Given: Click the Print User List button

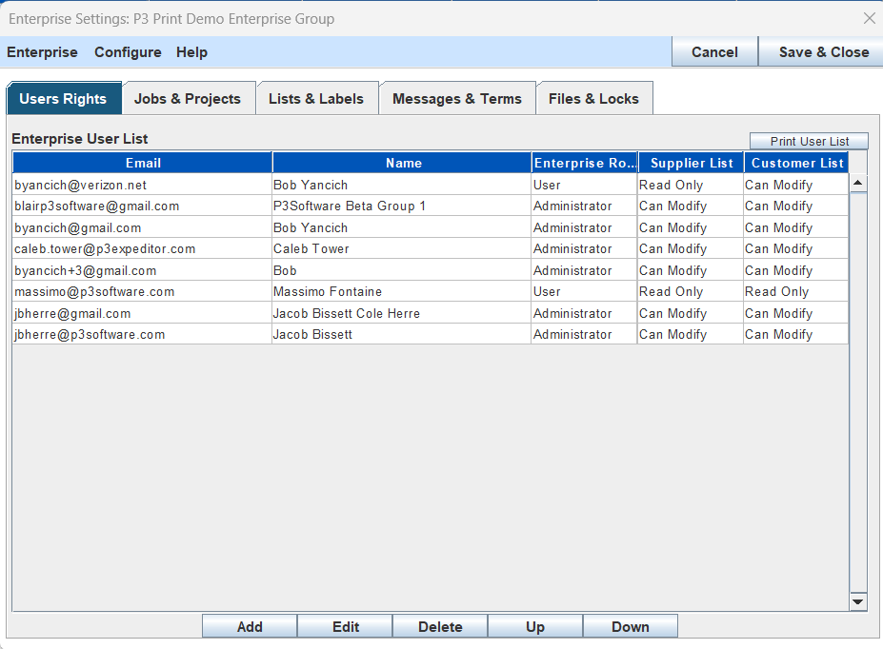Looking at the screenshot, I should pos(808,140).
